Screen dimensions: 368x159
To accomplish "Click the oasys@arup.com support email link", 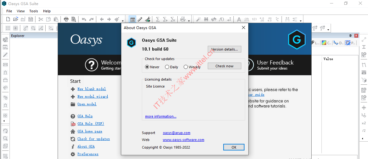I will coord(176,133).
